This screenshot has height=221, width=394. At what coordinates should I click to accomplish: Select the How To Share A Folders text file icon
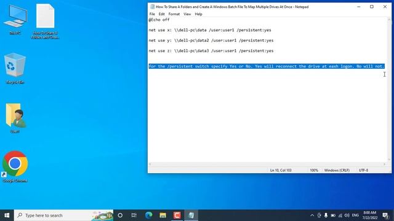tap(45, 21)
